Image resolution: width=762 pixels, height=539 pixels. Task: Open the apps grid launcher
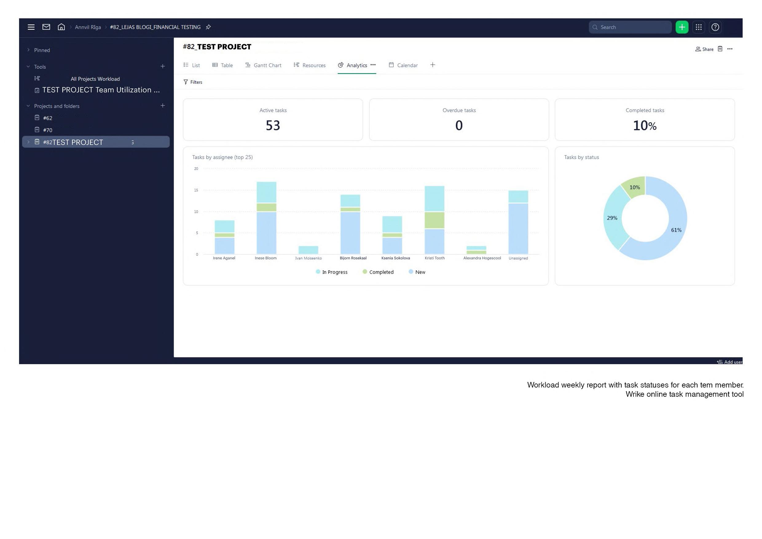tap(698, 27)
